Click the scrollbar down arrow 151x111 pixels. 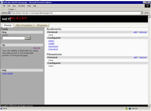click(x=149, y=105)
